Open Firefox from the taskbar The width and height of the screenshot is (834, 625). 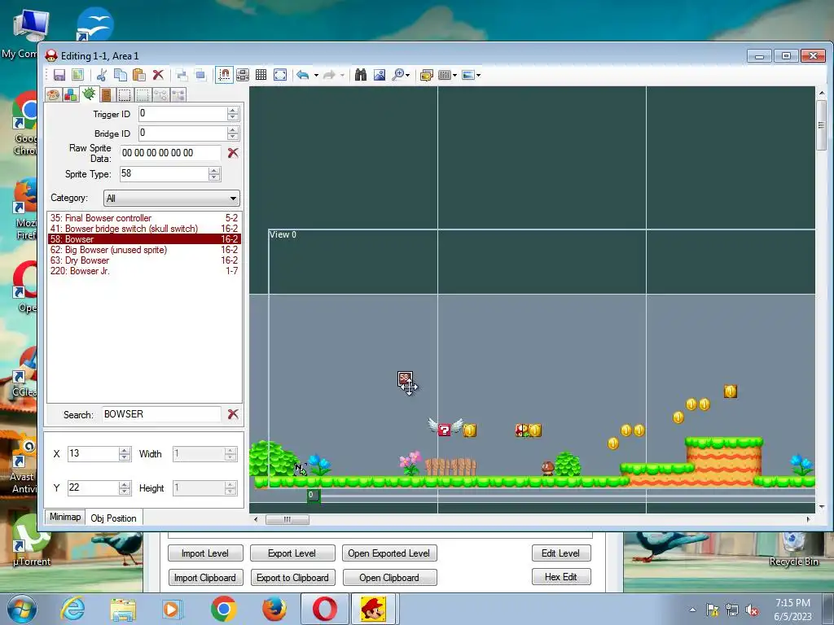pyautogui.click(x=274, y=609)
